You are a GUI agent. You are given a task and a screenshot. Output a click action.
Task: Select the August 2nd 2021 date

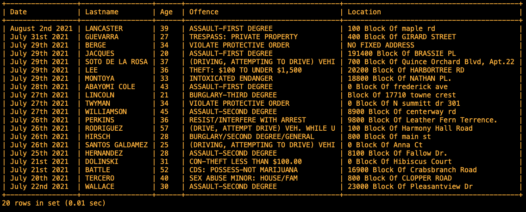(41, 29)
